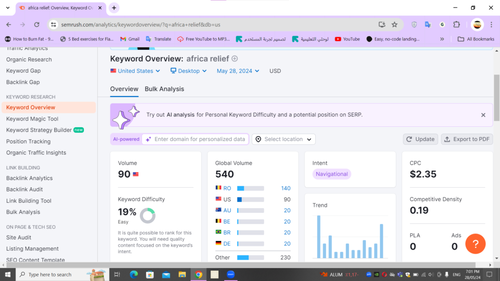The height and width of the screenshot is (281, 500).
Task: Select Position Tracking in the sidebar
Action: pyautogui.click(x=28, y=141)
